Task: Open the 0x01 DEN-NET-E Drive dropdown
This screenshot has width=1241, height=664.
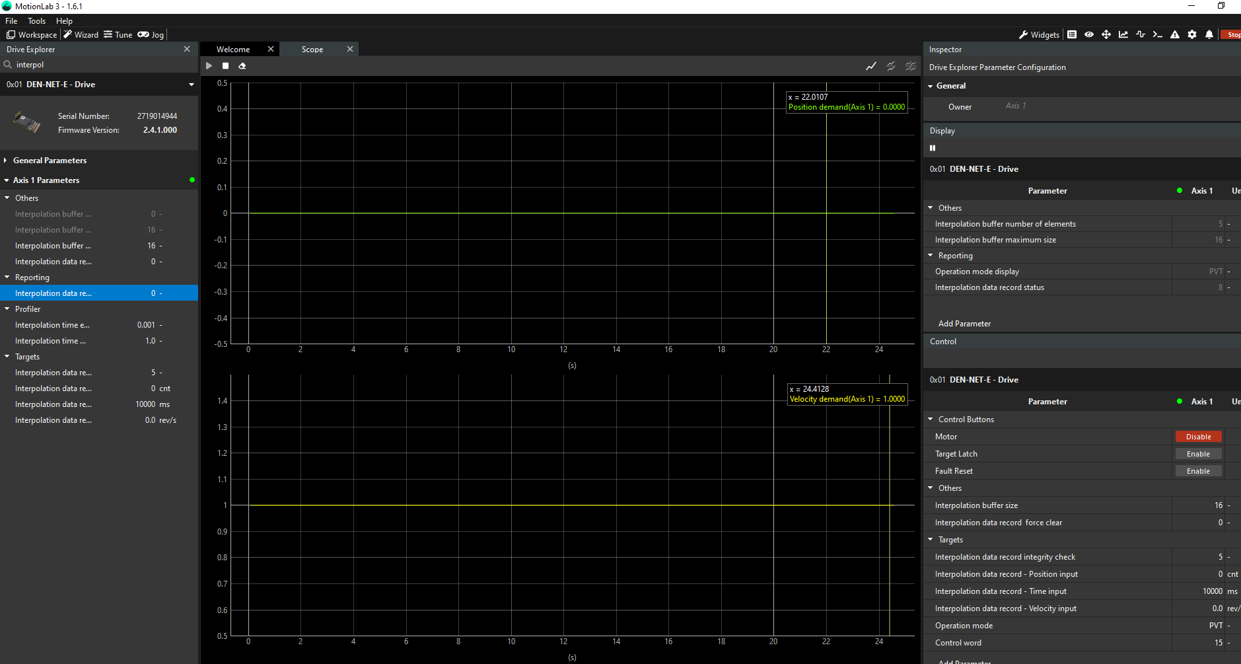Action: coord(192,85)
